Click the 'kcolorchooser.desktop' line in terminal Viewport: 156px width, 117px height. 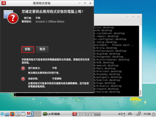[112, 60]
